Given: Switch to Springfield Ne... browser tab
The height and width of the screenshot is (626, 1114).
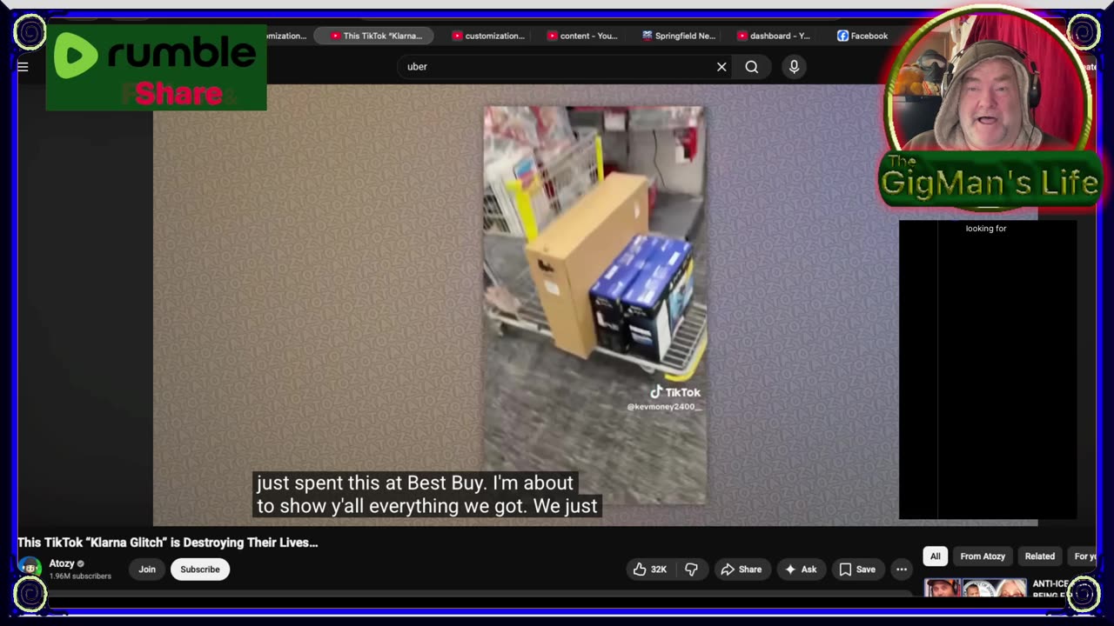Looking at the screenshot, I should tap(679, 36).
